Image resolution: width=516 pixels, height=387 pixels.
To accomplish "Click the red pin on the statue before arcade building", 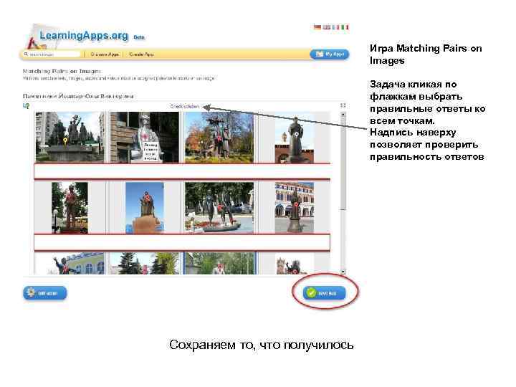I will (295, 204).
